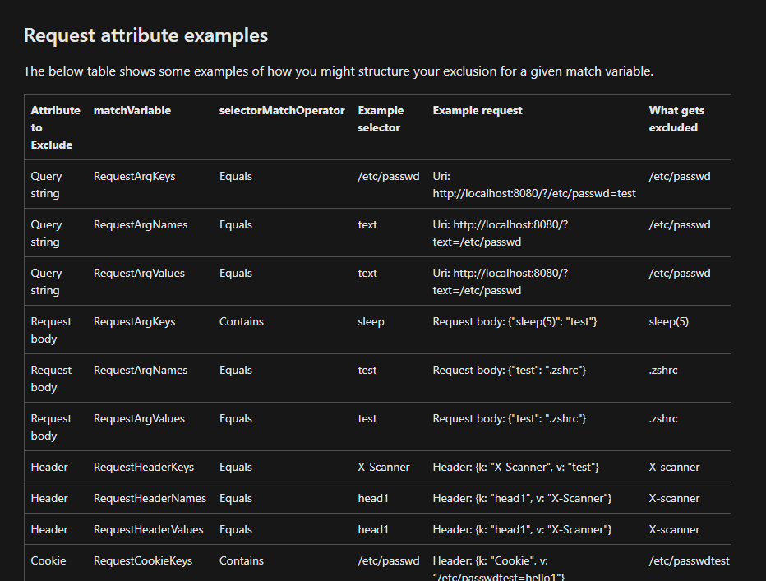Click the Uri with /etc/passwd=test

(534, 184)
